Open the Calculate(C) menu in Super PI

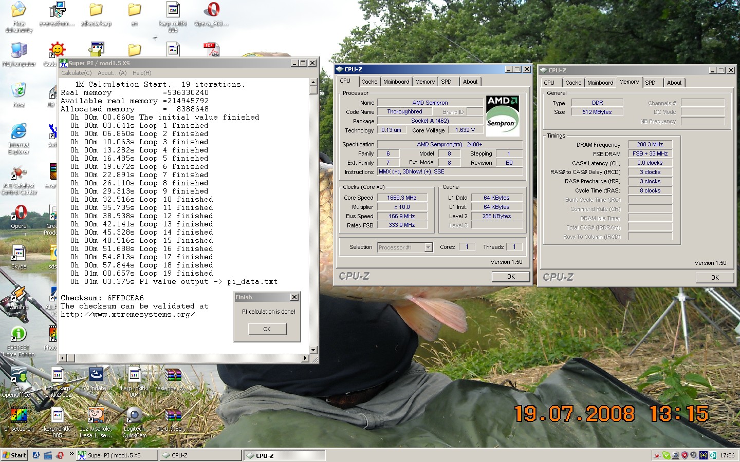(x=77, y=73)
